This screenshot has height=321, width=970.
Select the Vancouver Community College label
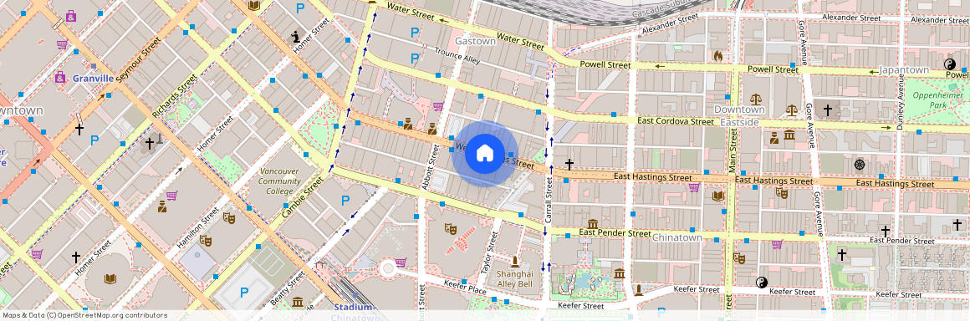tap(279, 181)
